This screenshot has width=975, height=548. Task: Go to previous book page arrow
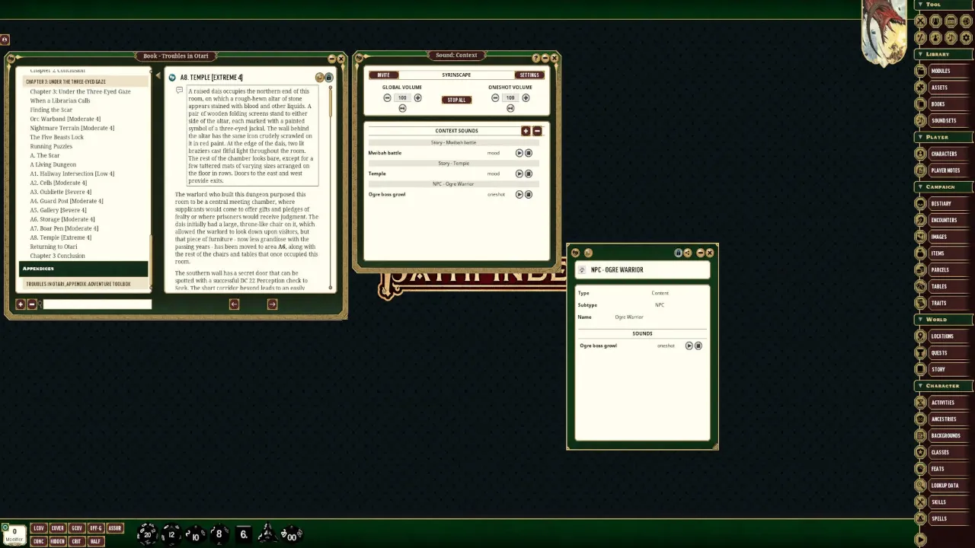coord(234,304)
